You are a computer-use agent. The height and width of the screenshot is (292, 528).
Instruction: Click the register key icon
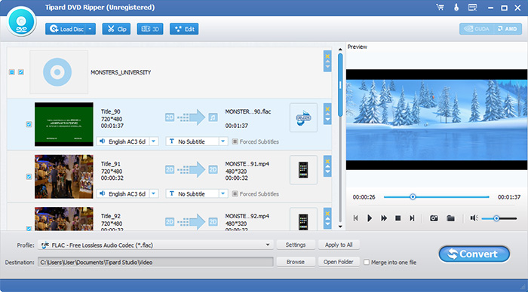click(456, 8)
